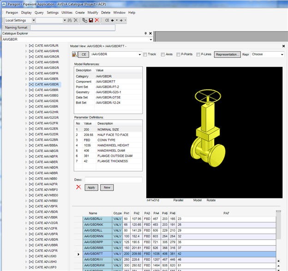Image resolution: width=288 pixels, height=271 pixels.
Task: Click the Desc text input field
Action: tap(114, 180)
